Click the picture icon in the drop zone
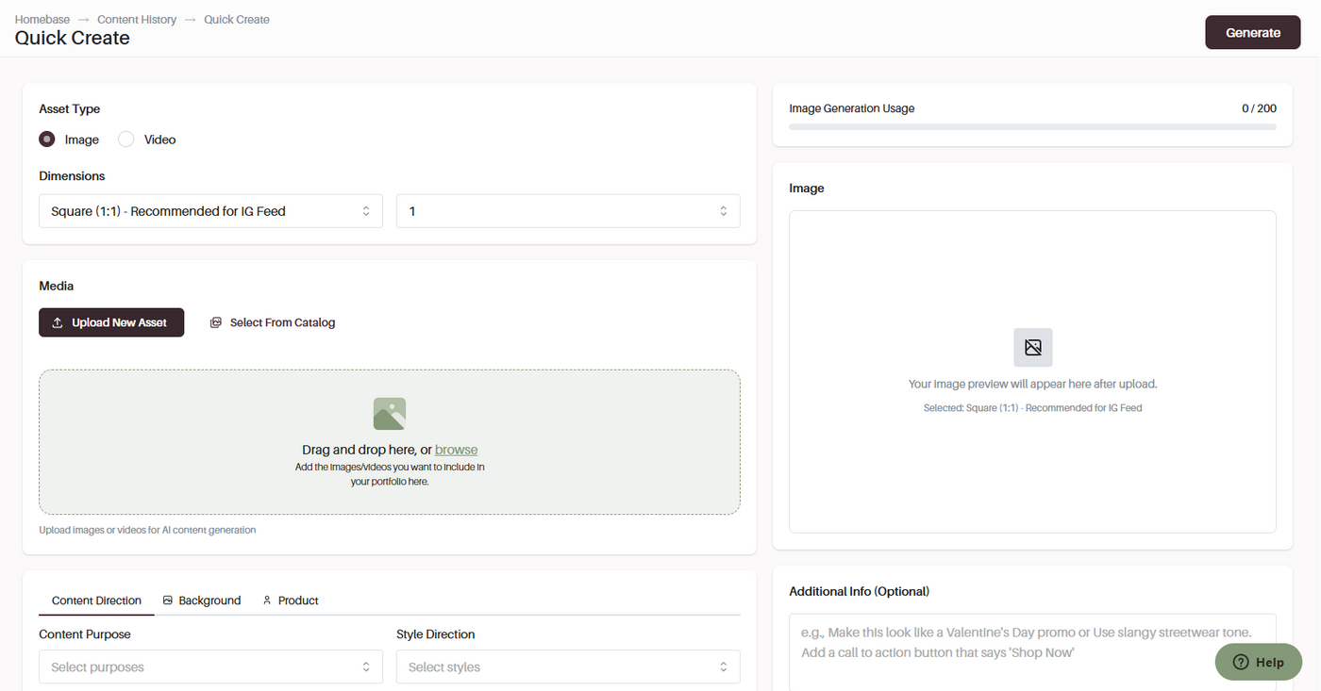1321x691 pixels. pyautogui.click(x=390, y=414)
